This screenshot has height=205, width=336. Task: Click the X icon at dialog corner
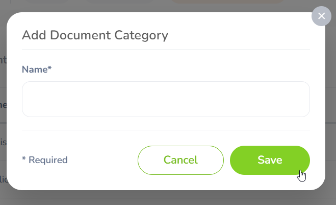321,16
